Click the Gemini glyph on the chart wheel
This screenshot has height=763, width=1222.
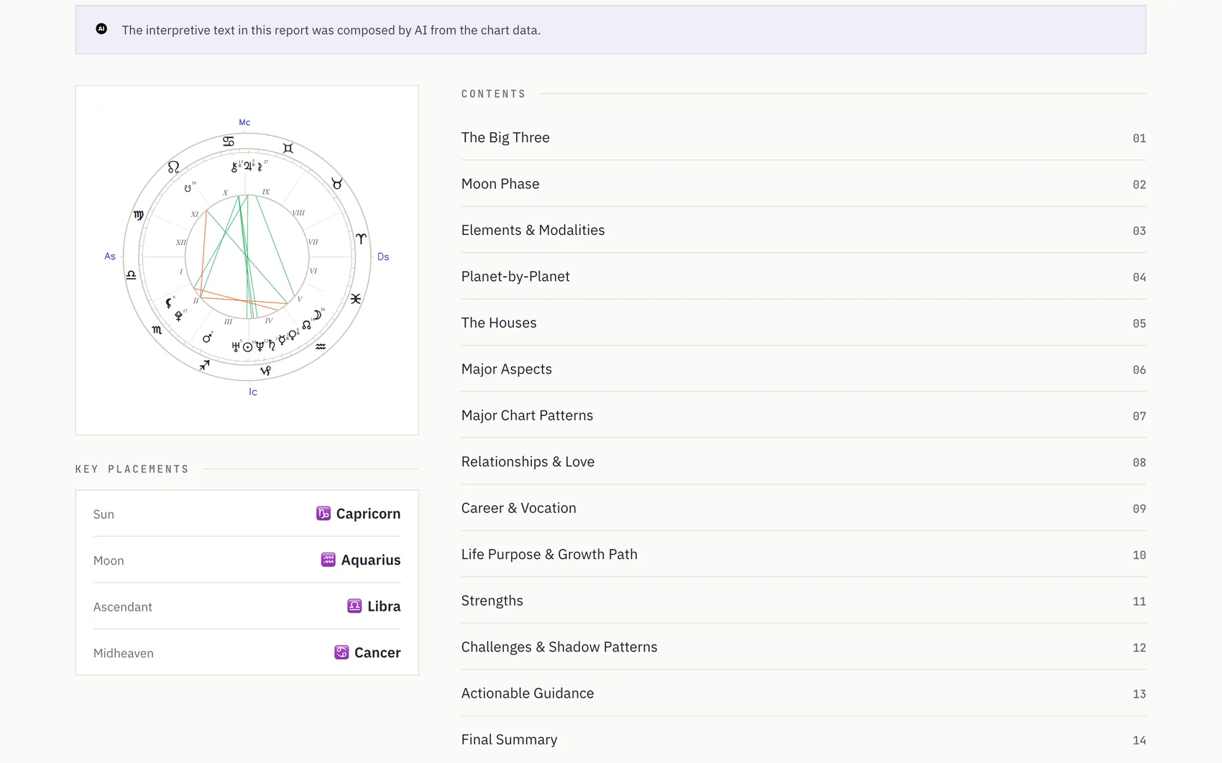[288, 148]
